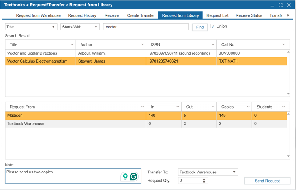Open the Out column filter chevron
This screenshot has width=296, height=190.
(x=213, y=107)
